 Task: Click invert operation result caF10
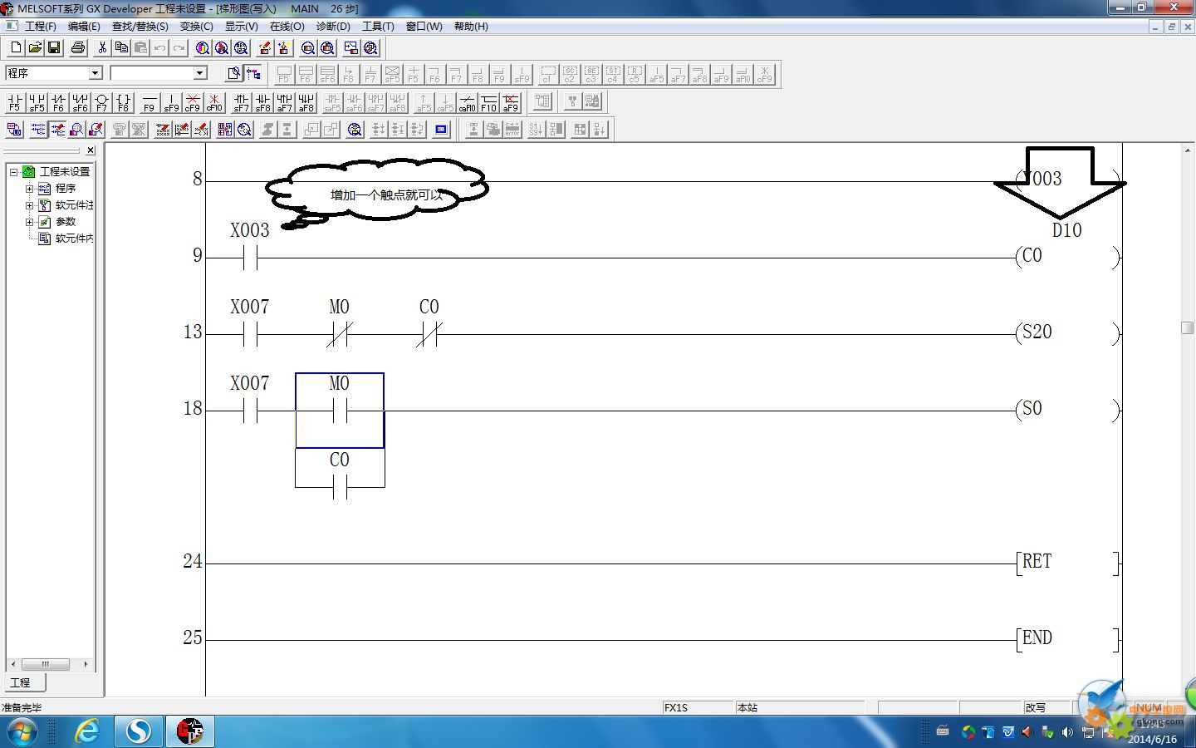(x=468, y=103)
